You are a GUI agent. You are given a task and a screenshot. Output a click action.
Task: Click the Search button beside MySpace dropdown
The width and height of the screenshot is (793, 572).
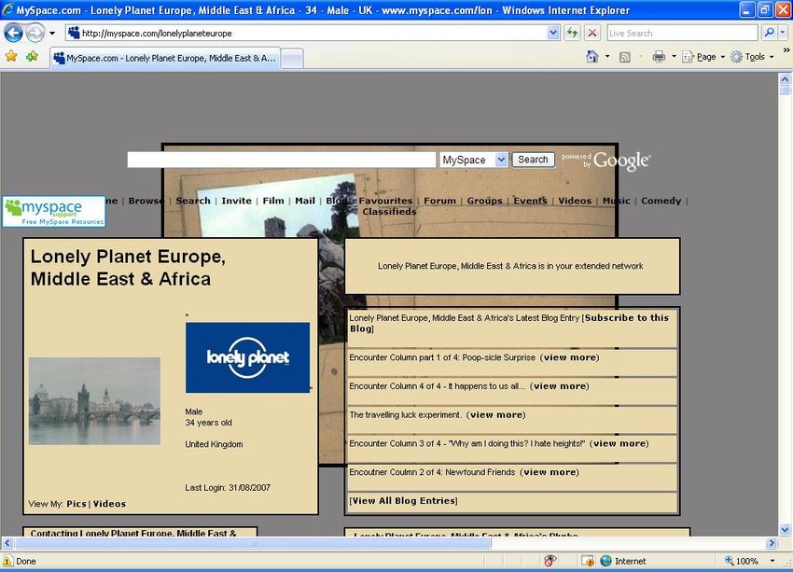pyautogui.click(x=533, y=160)
